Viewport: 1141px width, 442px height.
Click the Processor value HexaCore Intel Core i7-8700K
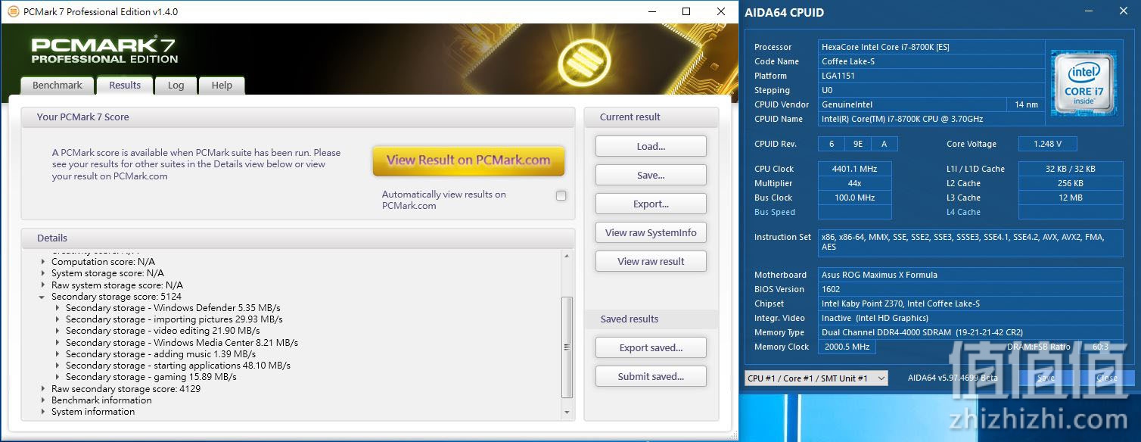click(x=932, y=47)
